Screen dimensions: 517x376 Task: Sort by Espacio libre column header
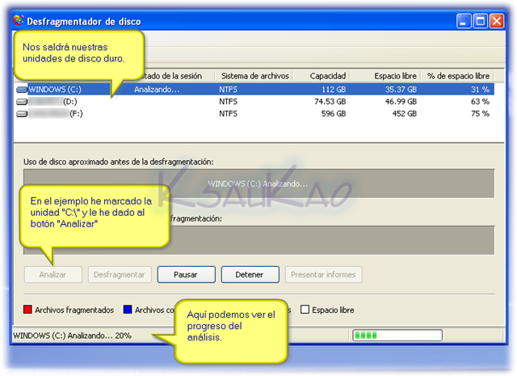pos(385,76)
